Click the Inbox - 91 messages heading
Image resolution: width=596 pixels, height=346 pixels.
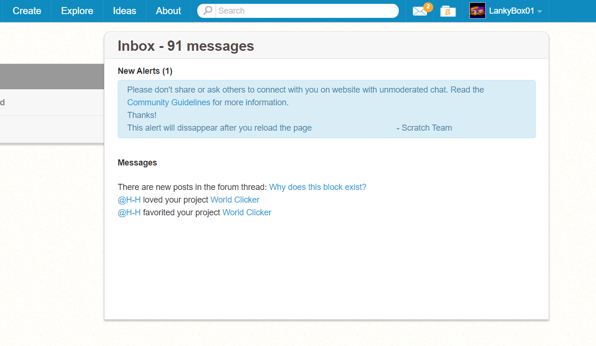coord(186,46)
